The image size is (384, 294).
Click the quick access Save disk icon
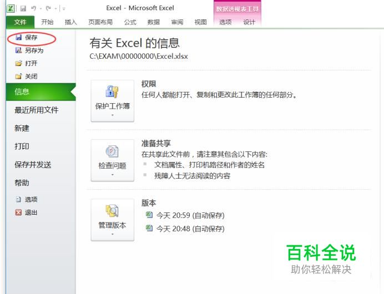(23, 8)
